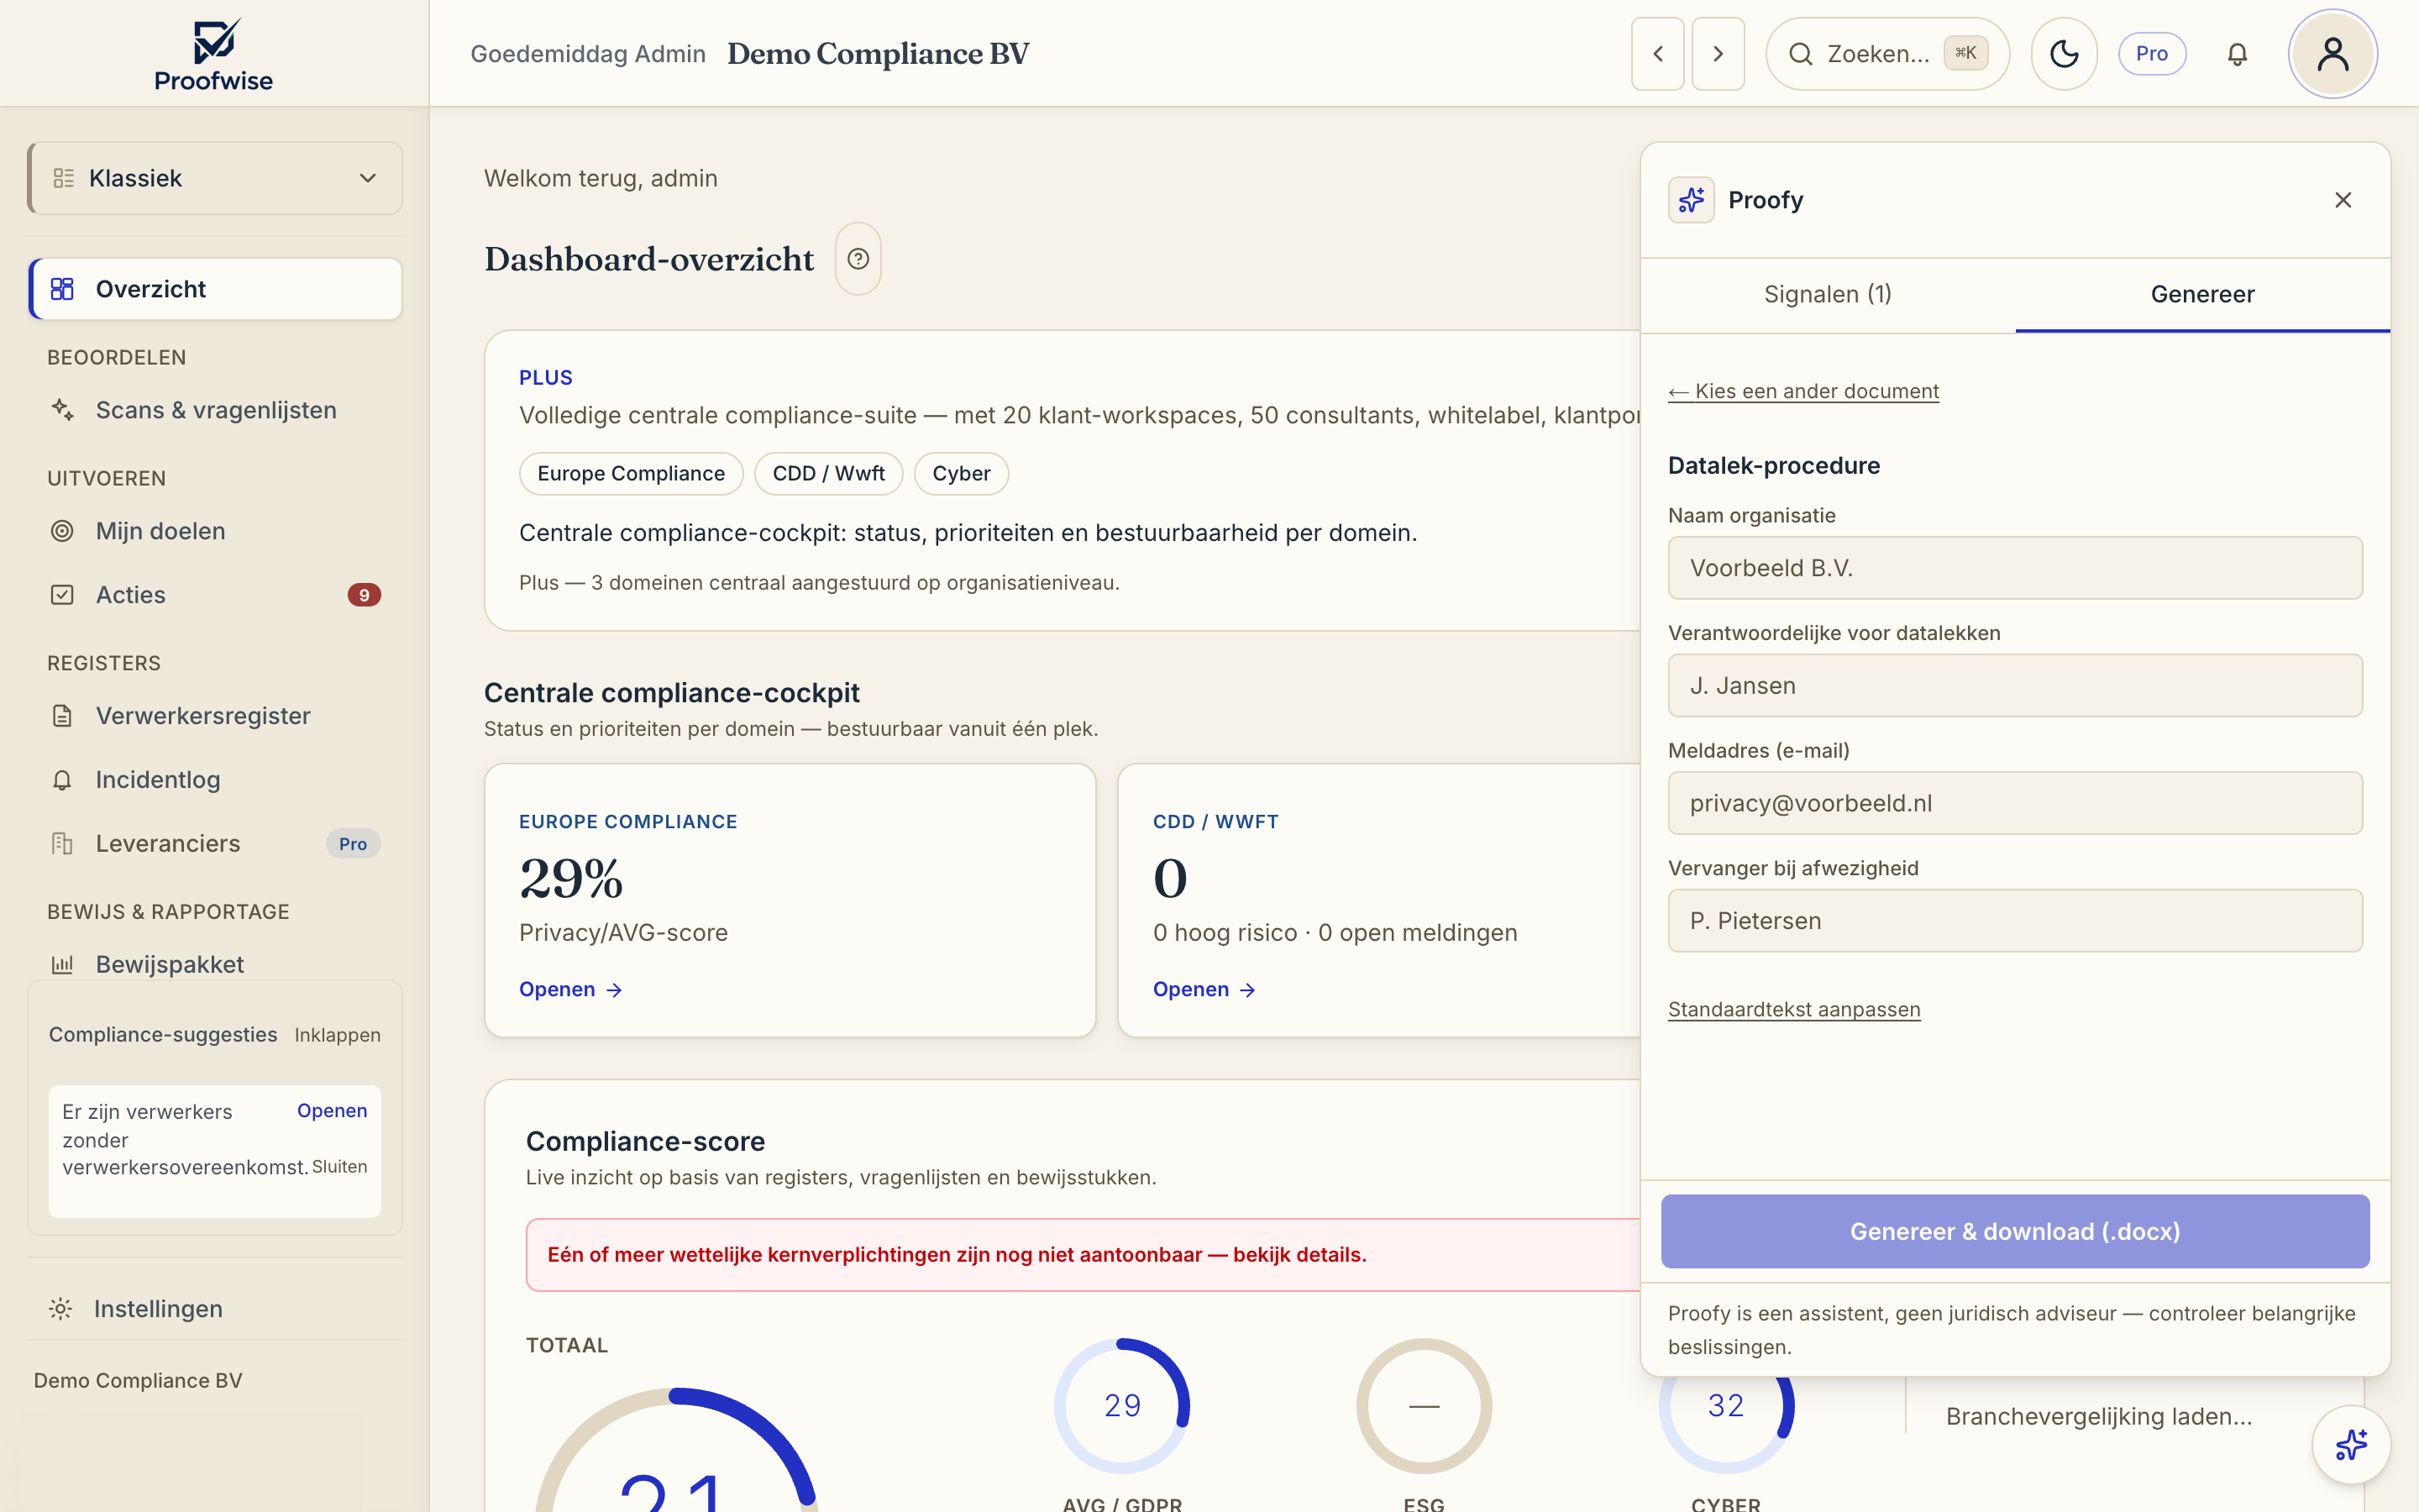The height and width of the screenshot is (1512, 2419).
Task: Click the PLUS plan label
Action: click(546, 378)
